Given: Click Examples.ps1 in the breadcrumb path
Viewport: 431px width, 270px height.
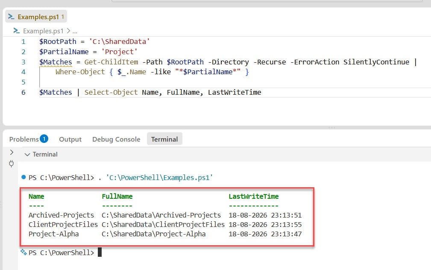Looking at the screenshot, I should (43, 31).
